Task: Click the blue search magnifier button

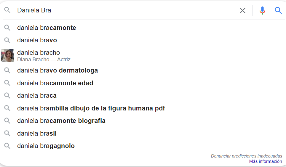Action: pyautogui.click(x=278, y=11)
